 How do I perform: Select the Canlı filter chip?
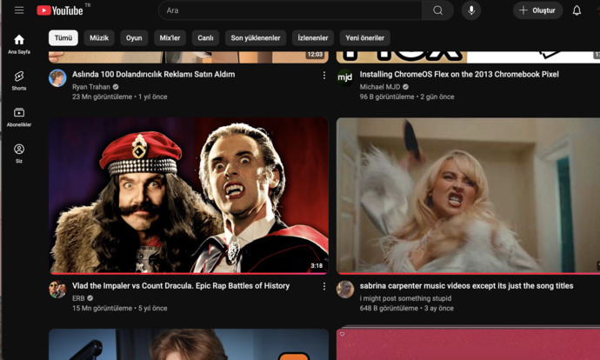tap(205, 38)
